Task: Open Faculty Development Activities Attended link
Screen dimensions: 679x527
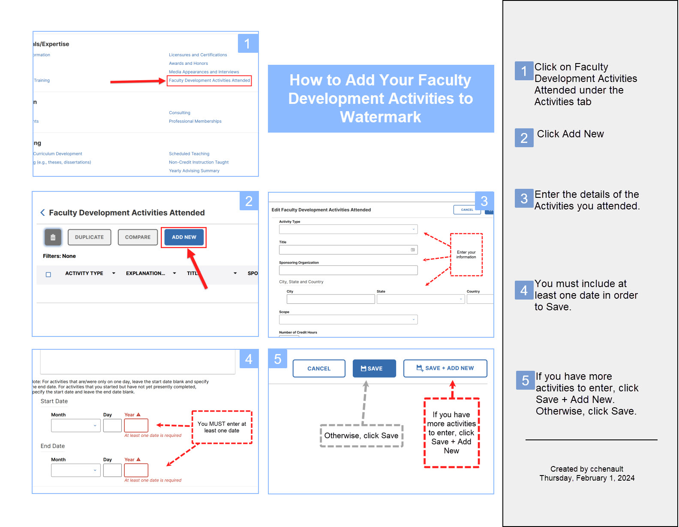Action: pos(209,81)
